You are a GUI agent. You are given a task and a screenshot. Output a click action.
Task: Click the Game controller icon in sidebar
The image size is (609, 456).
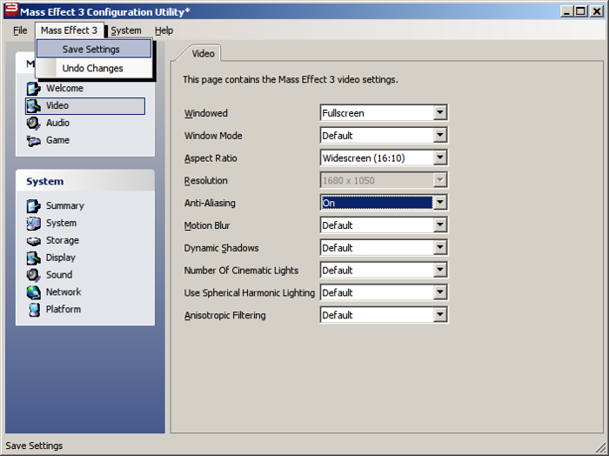pos(33,141)
